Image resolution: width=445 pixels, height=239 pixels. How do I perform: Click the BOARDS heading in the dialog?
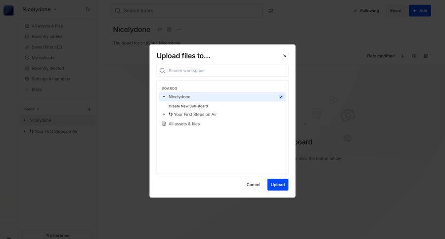169,88
